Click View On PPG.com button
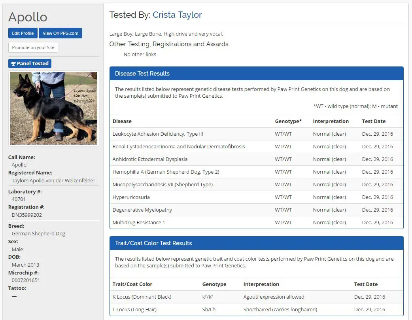The image size is (412, 320). (x=60, y=33)
